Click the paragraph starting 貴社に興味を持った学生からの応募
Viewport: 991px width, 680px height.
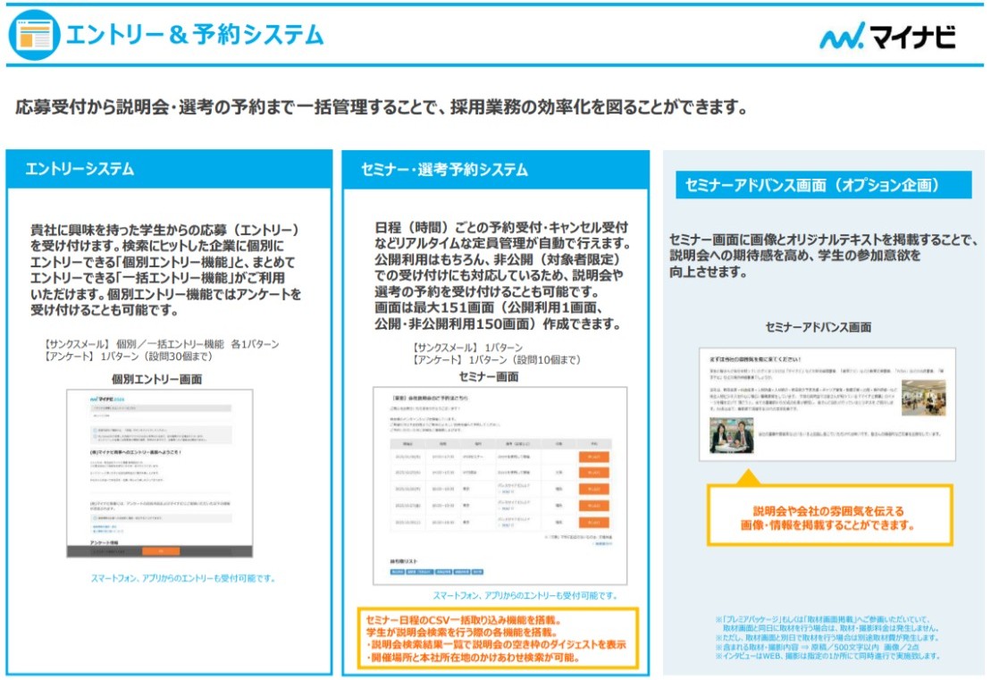click(x=165, y=270)
